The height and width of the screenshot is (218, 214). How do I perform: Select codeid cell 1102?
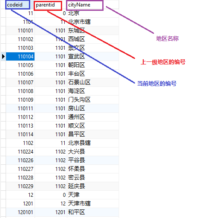click(20, 143)
